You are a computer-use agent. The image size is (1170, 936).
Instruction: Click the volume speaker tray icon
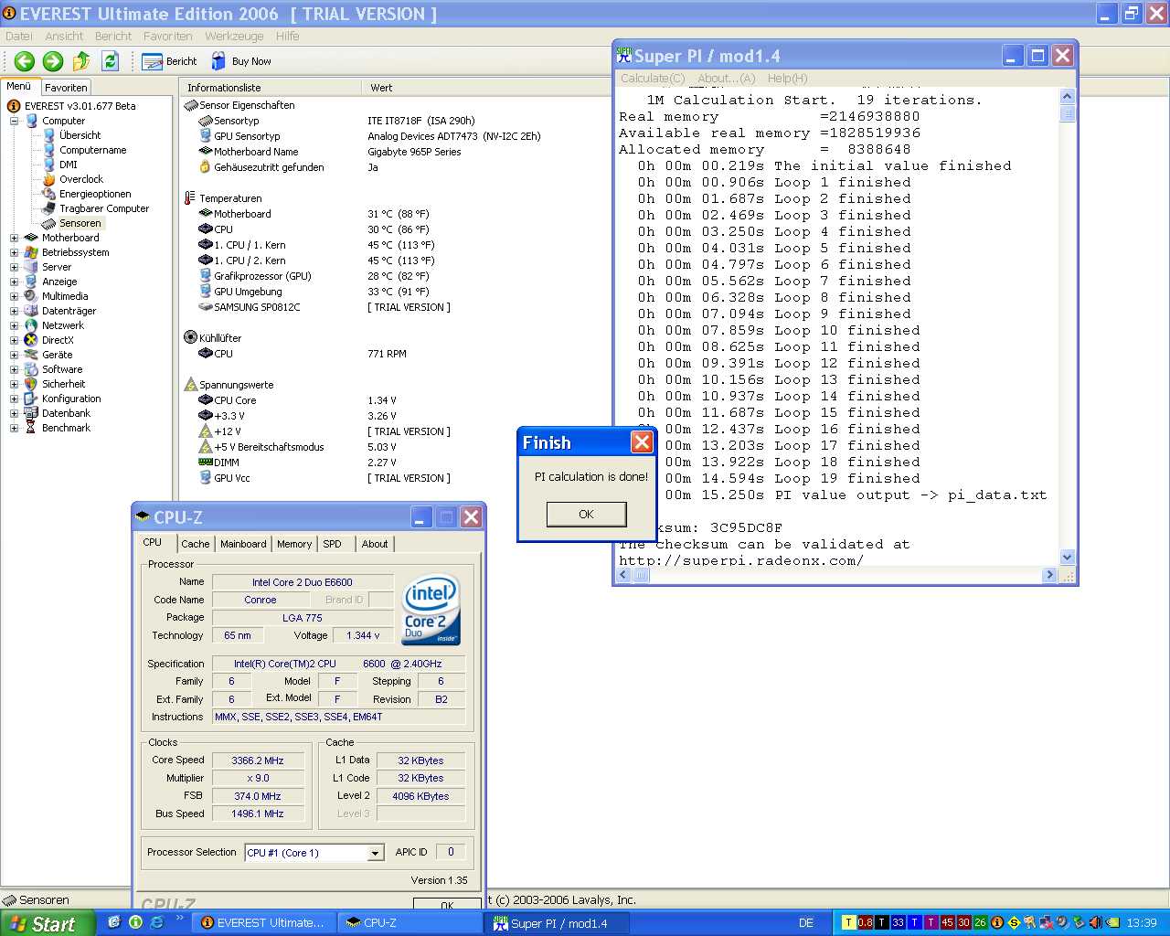point(1095,922)
